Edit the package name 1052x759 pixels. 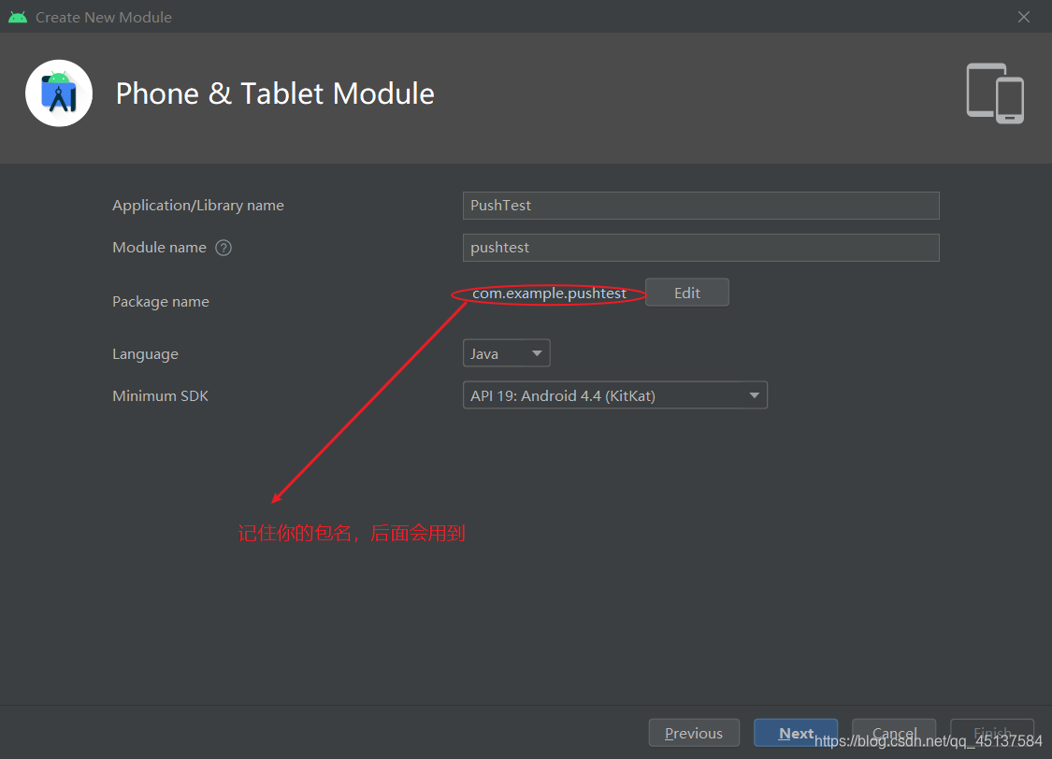687,293
